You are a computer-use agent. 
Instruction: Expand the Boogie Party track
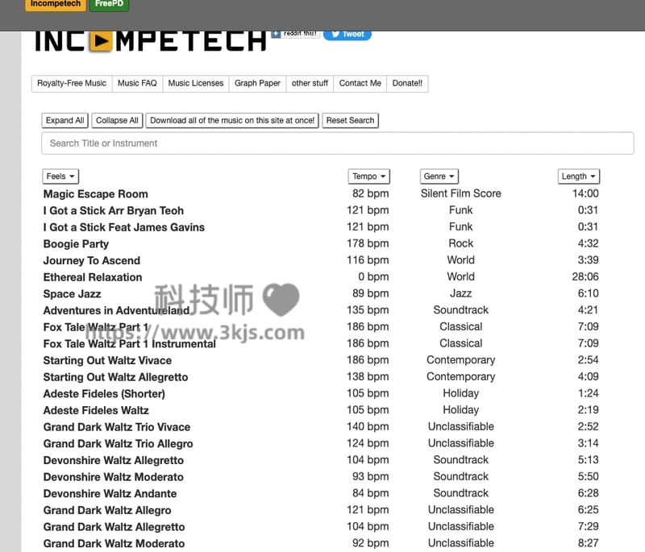(76, 244)
